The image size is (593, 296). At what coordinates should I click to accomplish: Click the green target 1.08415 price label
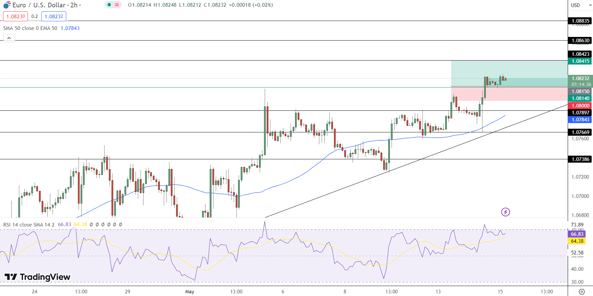tap(580, 61)
